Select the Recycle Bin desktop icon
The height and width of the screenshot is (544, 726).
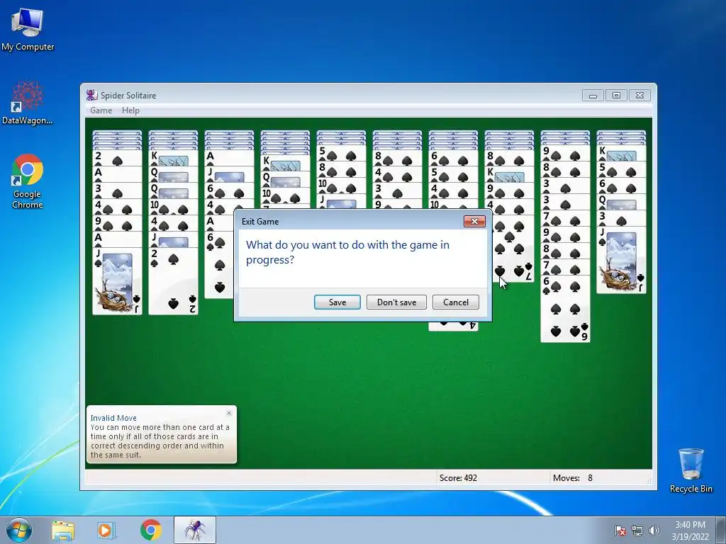point(691,470)
